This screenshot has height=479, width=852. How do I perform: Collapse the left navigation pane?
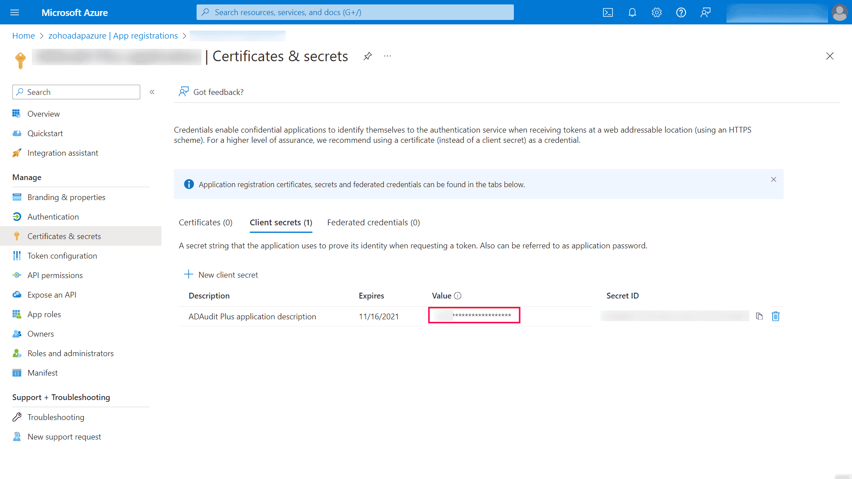pos(152,92)
